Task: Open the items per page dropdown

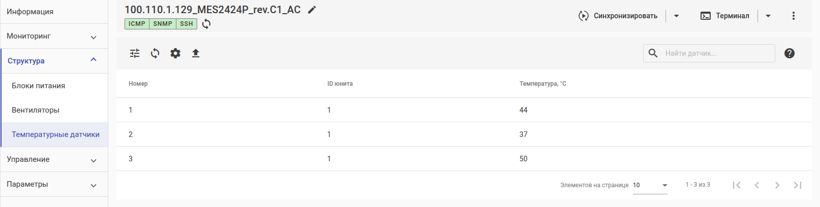Action: (650, 185)
